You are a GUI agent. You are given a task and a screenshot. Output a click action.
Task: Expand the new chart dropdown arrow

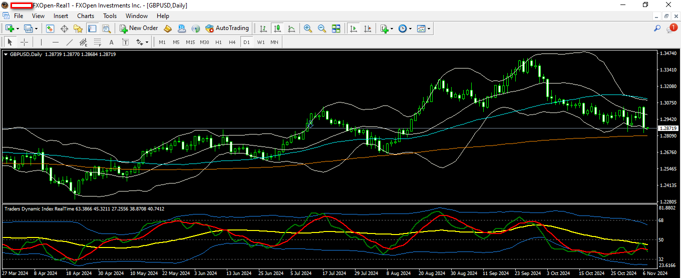[x=18, y=28]
